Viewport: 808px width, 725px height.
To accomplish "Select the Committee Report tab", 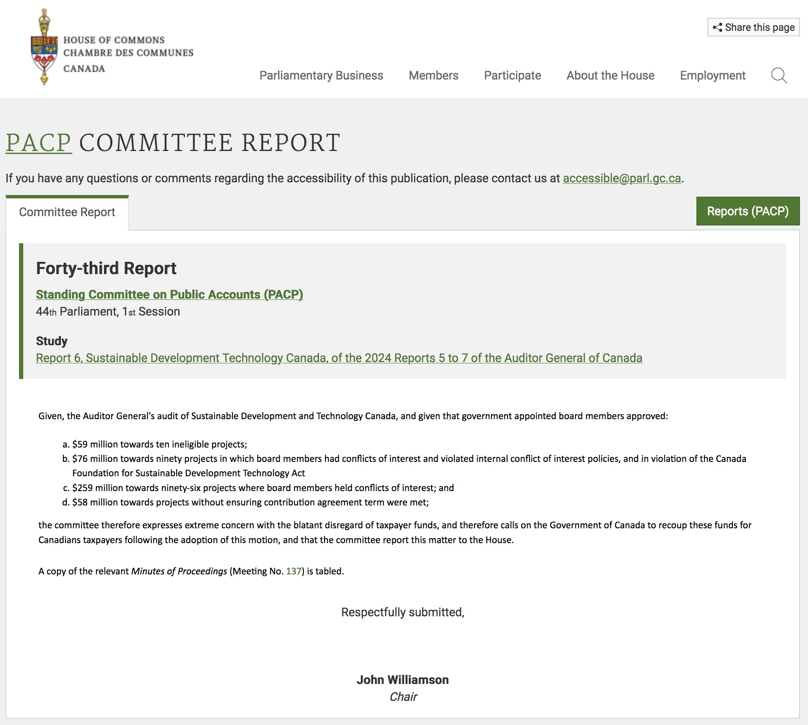I will tap(67, 212).
